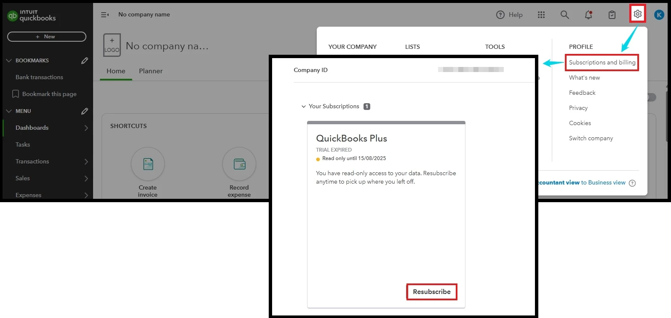Collapse the BOOKMARKS section
This screenshot has height=318, width=671.
coord(9,61)
